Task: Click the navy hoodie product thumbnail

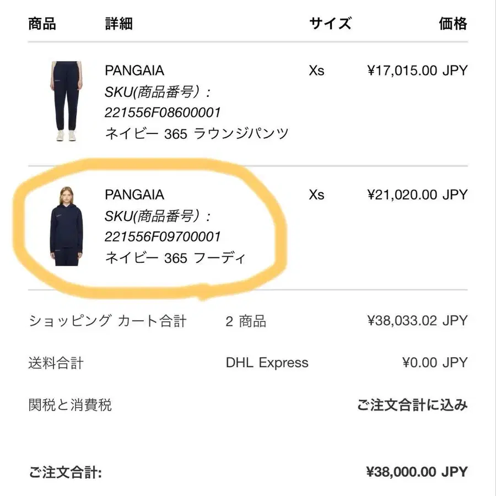Action: (x=68, y=226)
